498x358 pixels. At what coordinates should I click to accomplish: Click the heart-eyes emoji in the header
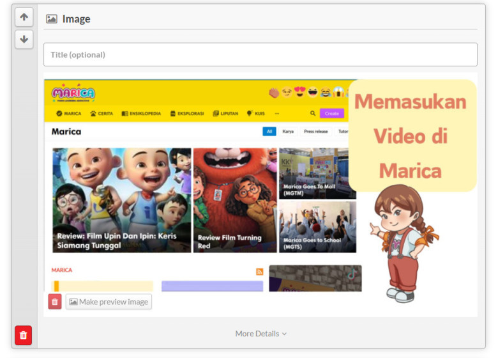click(299, 93)
